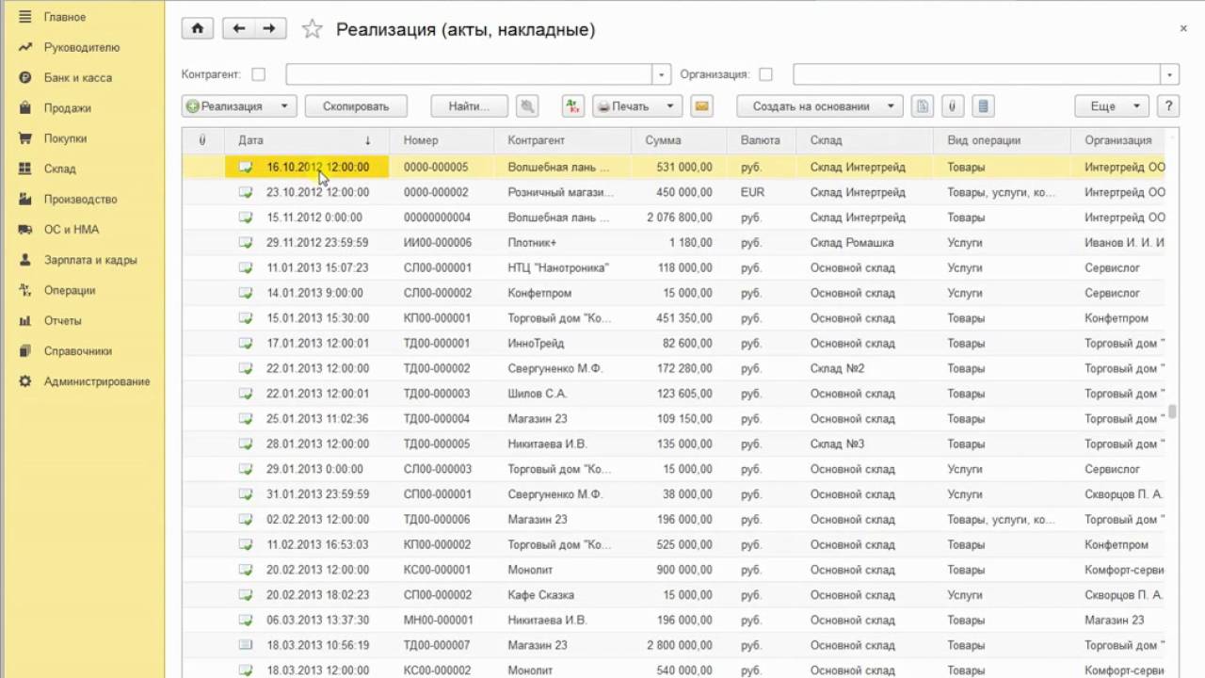Click the paperclip column header

[203, 140]
